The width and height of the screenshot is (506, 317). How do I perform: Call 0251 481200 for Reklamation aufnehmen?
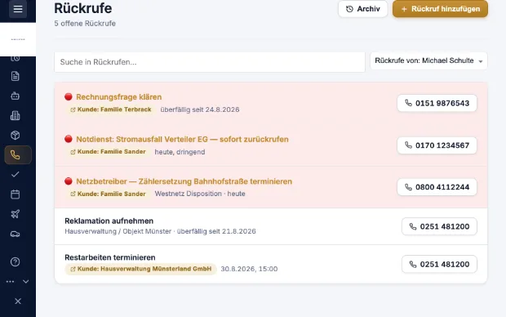tap(439, 226)
